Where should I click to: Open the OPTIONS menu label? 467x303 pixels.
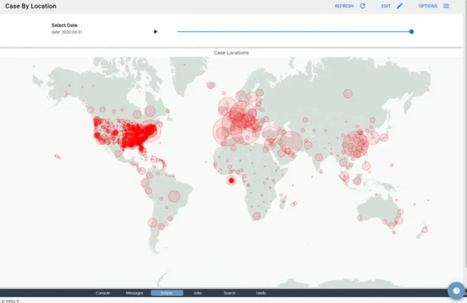[x=427, y=6]
